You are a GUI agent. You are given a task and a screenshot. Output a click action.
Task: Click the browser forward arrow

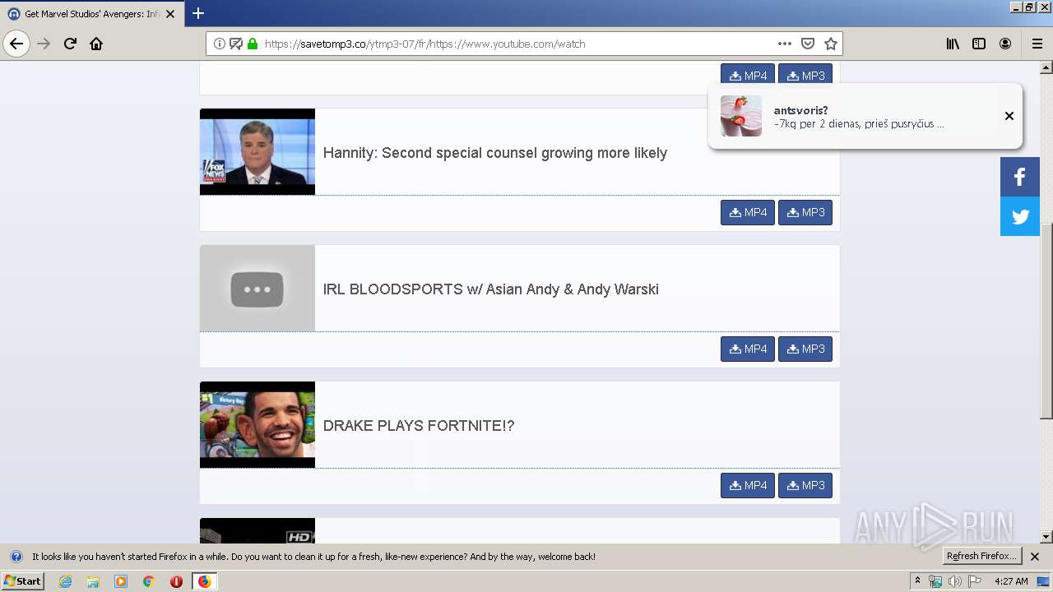(44, 44)
